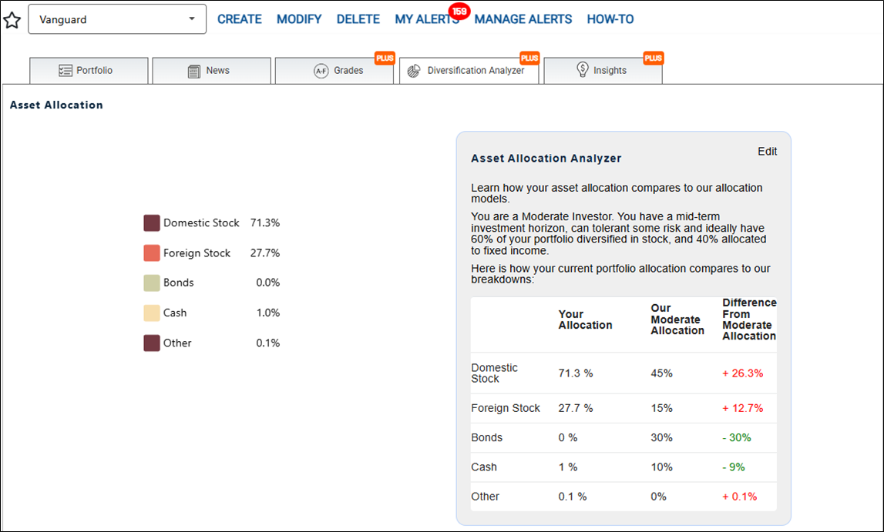Click the Insights lightbulb icon
Image resolution: width=884 pixels, height=532 pixels.
pyautogui.click(x=583, y=70)
